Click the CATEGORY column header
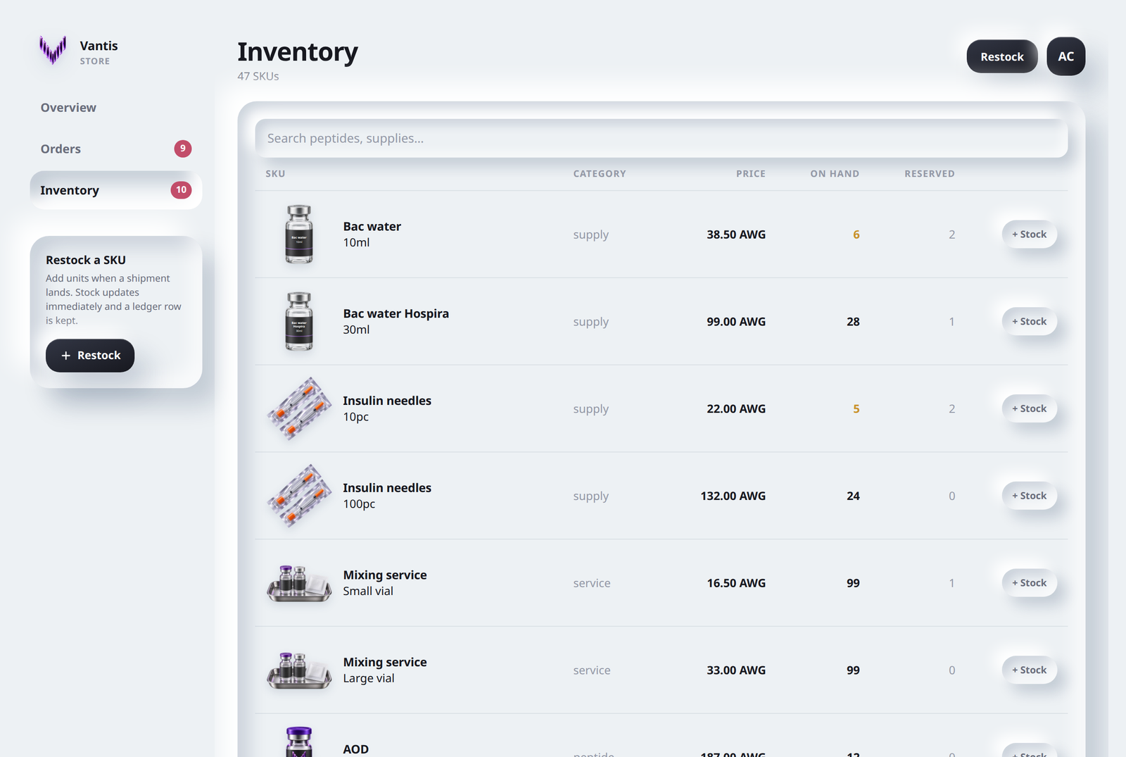 pyautogui.click(x=600, y=174)
